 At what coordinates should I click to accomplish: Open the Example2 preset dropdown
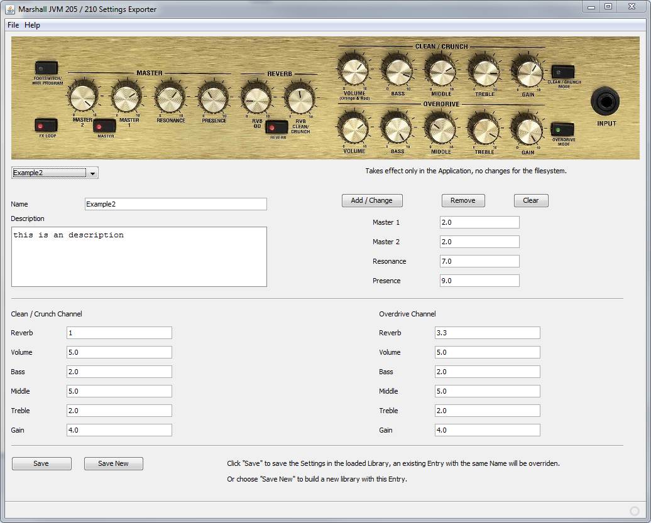tap(55, 173)
